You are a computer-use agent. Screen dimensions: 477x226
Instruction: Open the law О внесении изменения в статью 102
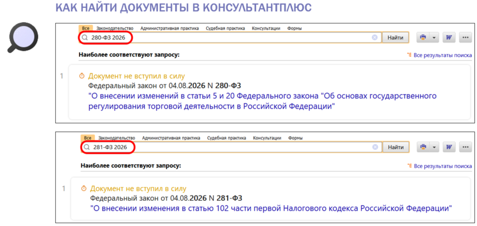click(272, 209)
